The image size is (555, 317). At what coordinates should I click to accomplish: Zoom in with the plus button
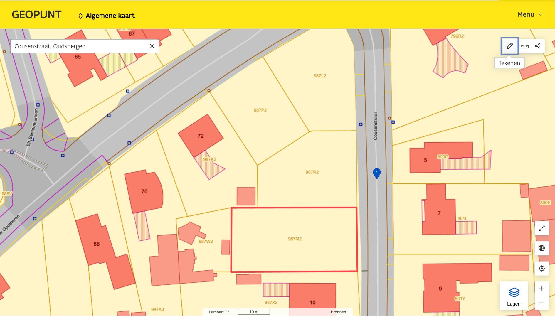coord(542,289)
